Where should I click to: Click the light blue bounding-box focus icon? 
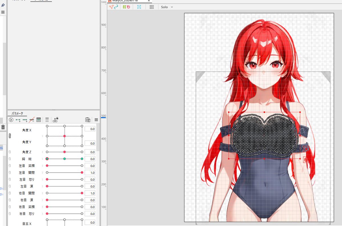click(x=139, y=7)
